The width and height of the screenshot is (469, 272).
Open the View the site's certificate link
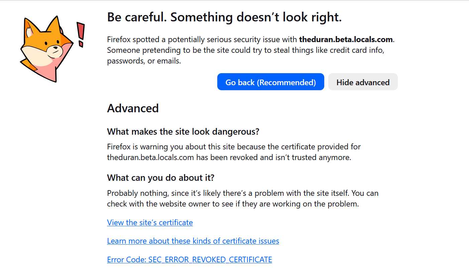(x=150, y=223)
